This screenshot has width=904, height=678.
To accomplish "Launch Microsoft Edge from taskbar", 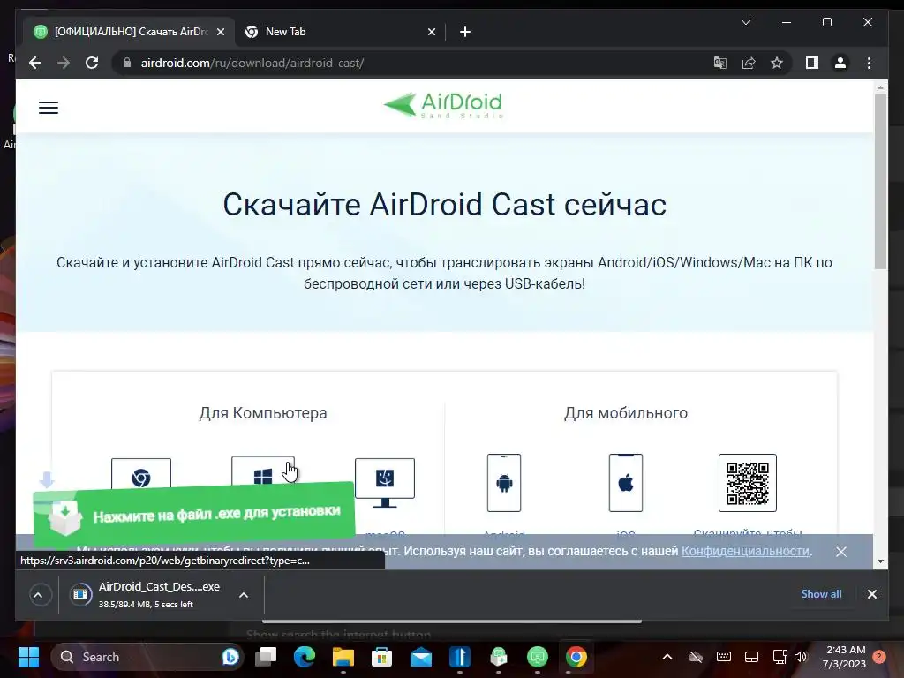I will pos(305,657).
